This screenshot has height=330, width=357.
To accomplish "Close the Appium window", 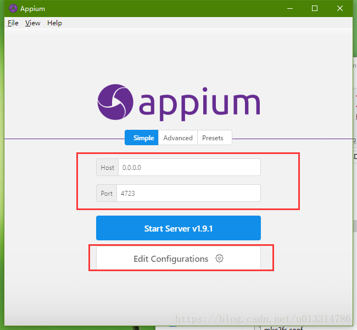I will click(x=340, y=8).
